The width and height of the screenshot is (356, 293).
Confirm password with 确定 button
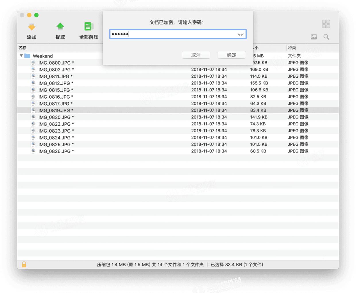pyautogui.click(x=231, y=55)
